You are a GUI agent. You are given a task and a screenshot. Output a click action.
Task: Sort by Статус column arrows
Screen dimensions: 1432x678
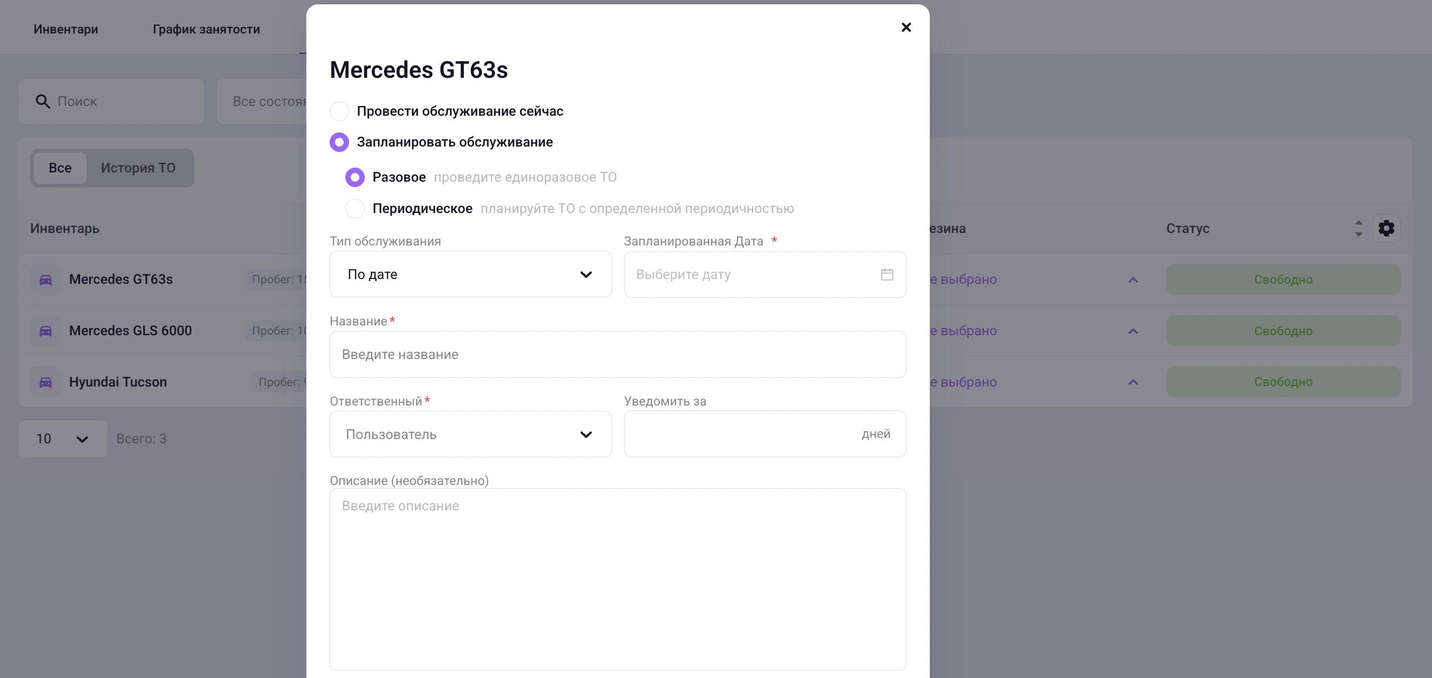[x=1358, y=228]
